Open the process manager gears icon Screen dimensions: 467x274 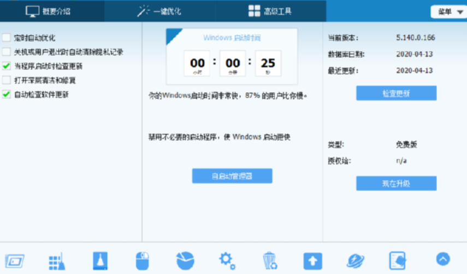tap(227, 260)
